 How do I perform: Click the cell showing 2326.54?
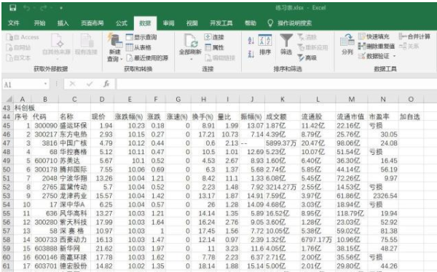[383, 196]
